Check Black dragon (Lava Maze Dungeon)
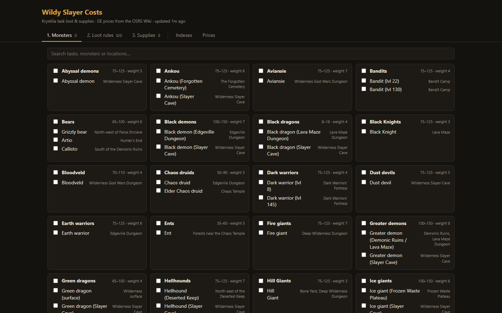Image resolution: width=502 pixels, height=313 pixels. 261,131
